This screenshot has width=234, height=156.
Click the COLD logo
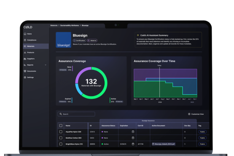(28, 26)
